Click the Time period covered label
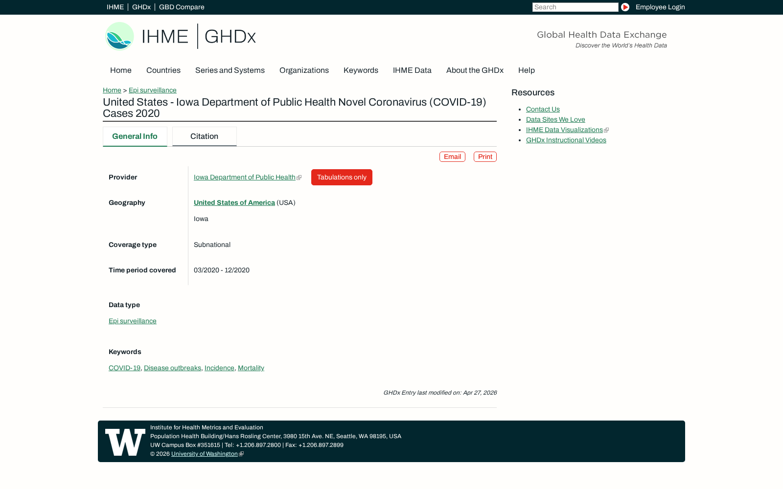 [x=142, y=270]
